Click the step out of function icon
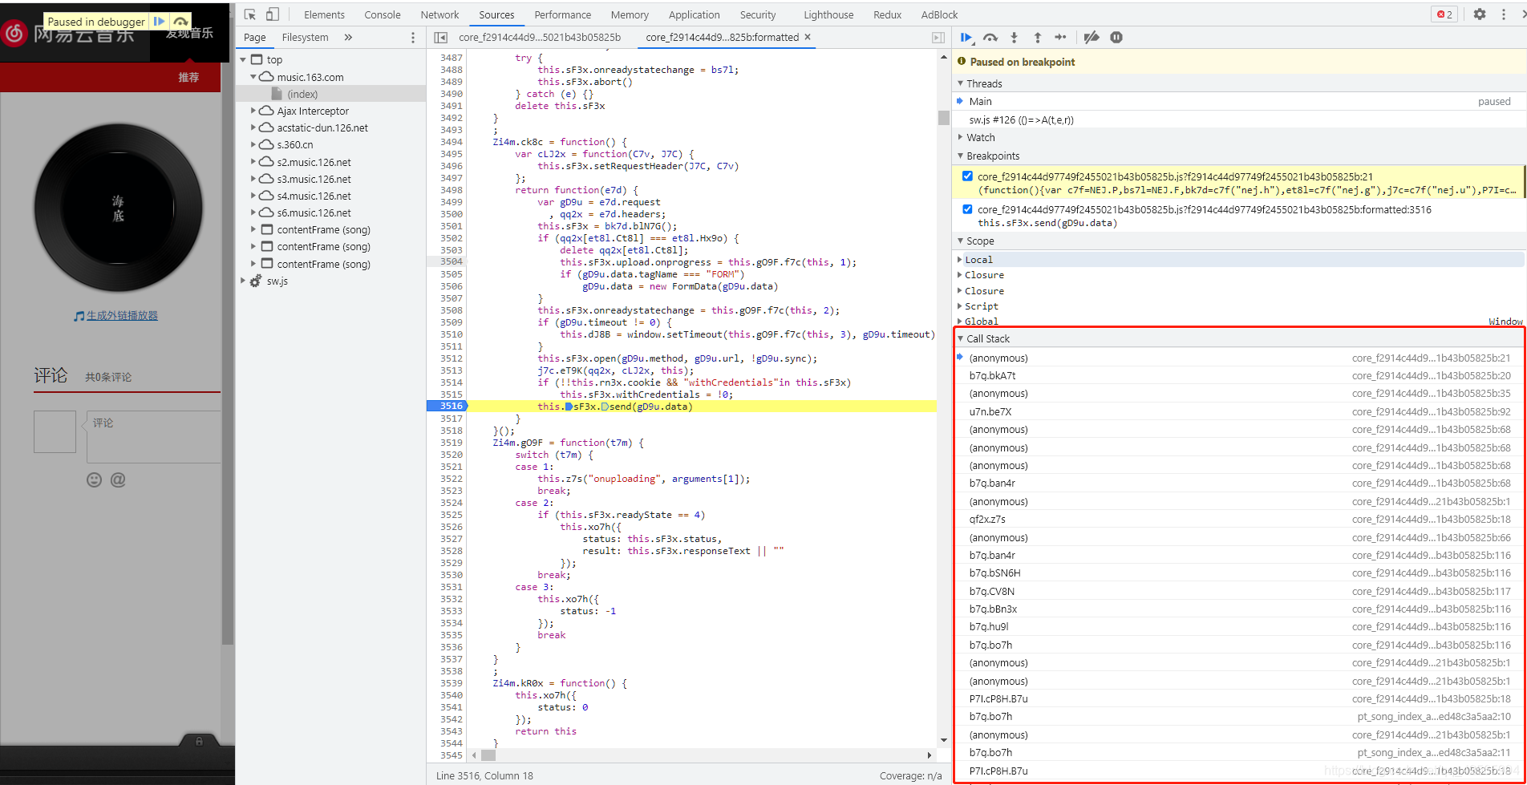 point(1037,37)
